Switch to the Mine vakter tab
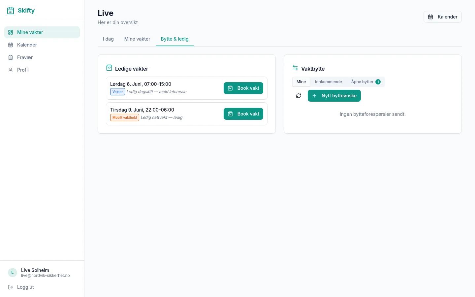The width and height of the screenshot is (475, 297). pos(137,39)
